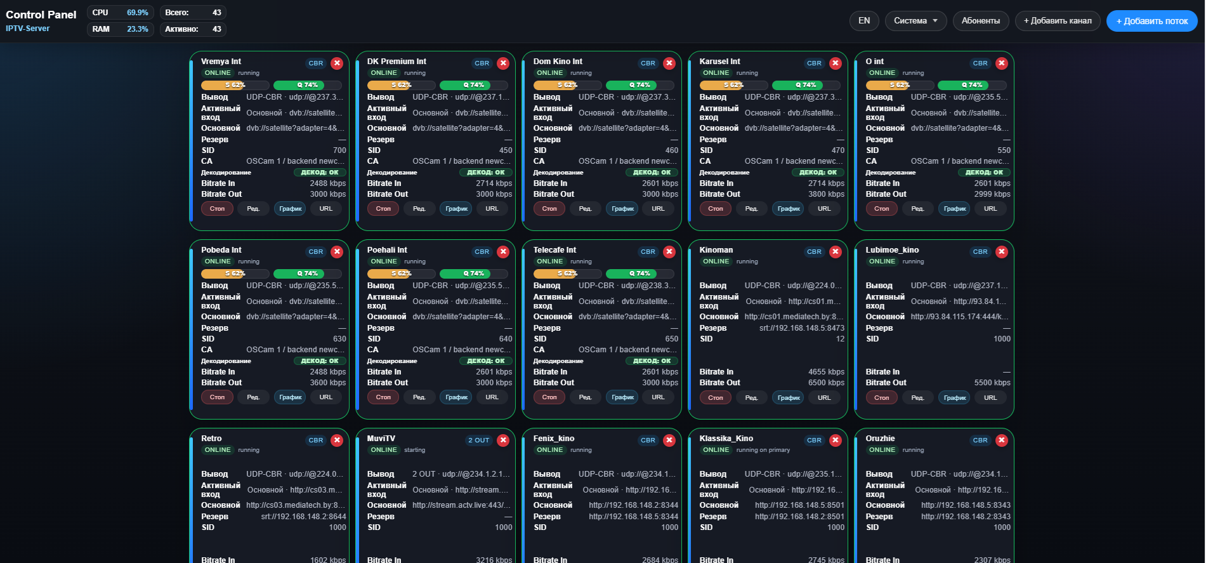Click Pobeda Int red delete icon
1206x563 pixels.
tap(337, 252)
